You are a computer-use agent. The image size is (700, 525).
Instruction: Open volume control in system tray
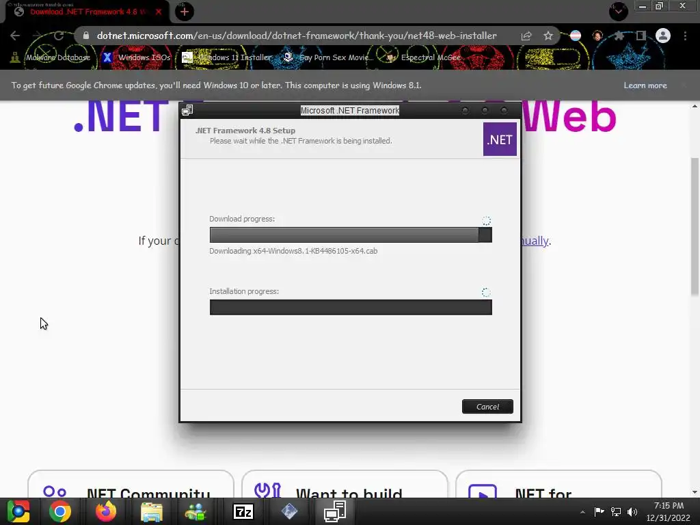[632, 511]
